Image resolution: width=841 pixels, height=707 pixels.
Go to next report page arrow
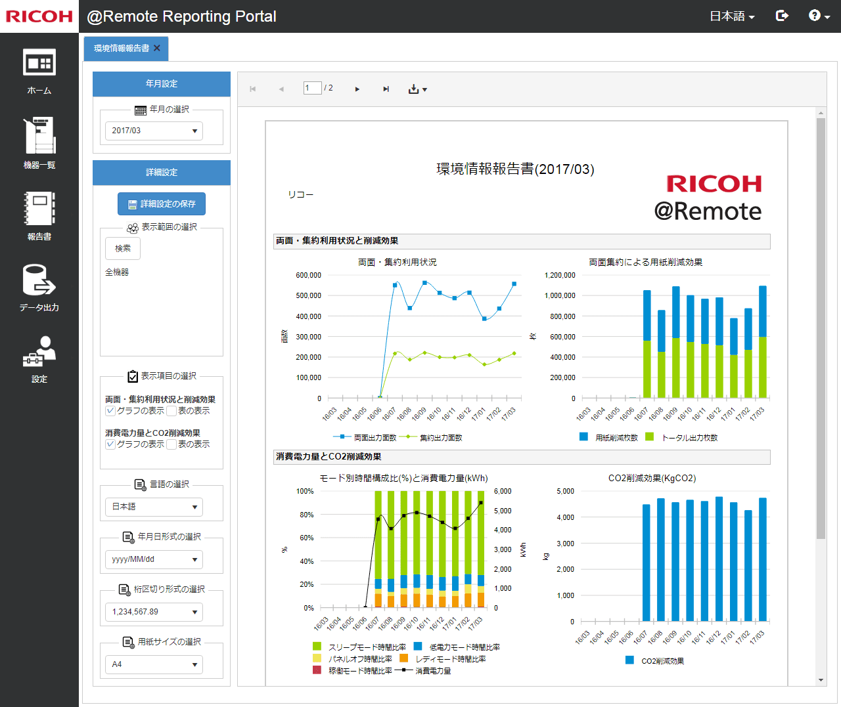click(x=357, y=89)
